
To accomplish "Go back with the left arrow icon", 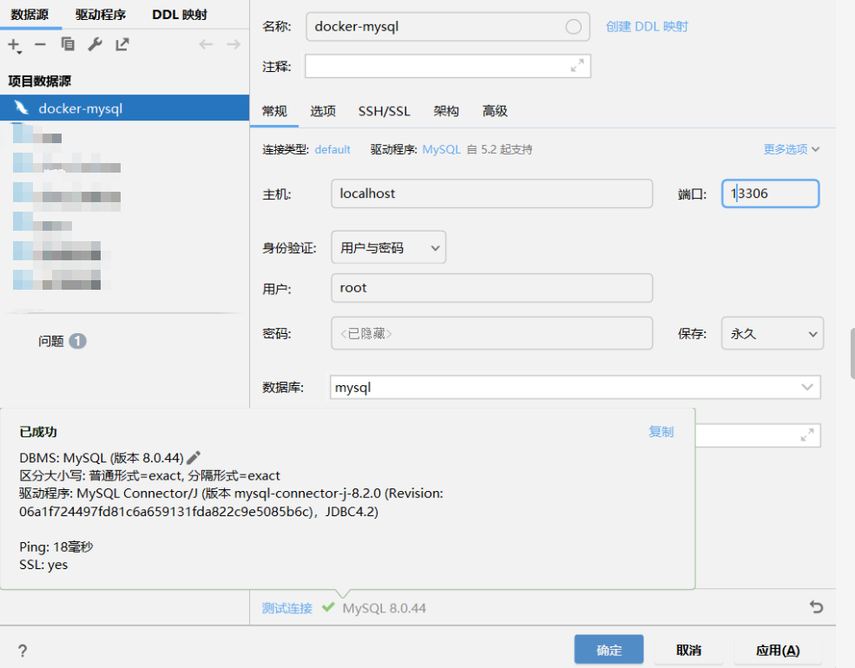I will tap(206, 44).
